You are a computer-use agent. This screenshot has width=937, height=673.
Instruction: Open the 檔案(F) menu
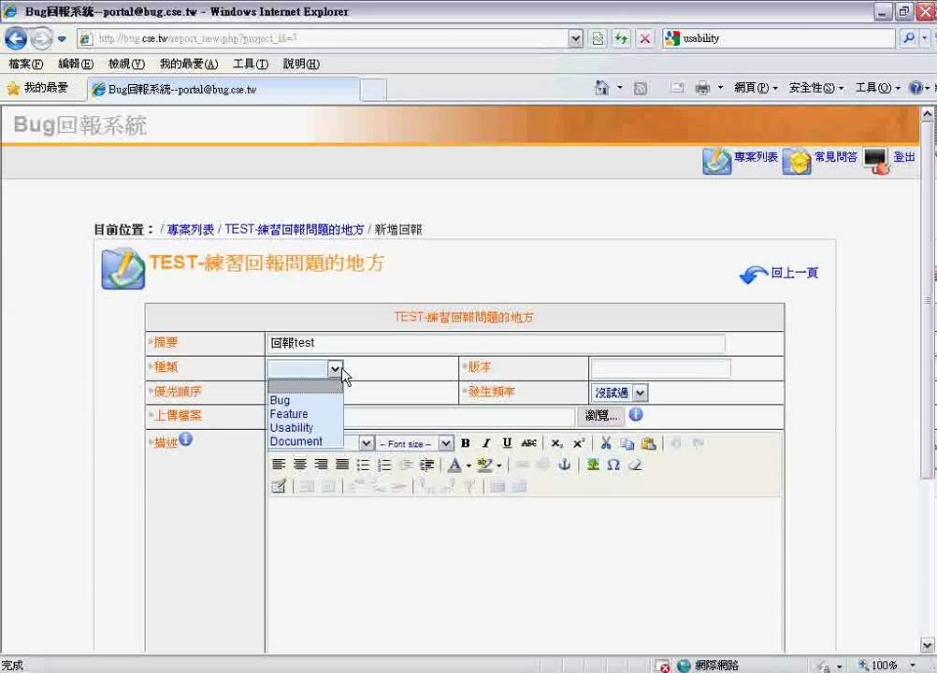click(25, 64)
